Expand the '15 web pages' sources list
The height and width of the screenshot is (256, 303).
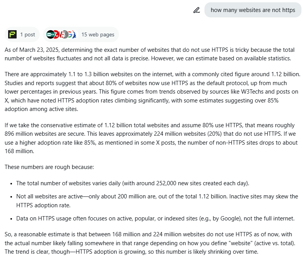pos(81,34)
